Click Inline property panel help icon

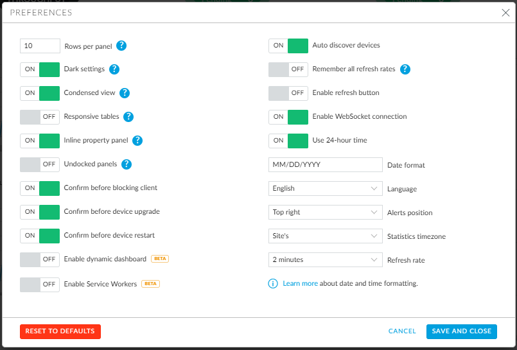coord(137,141)
